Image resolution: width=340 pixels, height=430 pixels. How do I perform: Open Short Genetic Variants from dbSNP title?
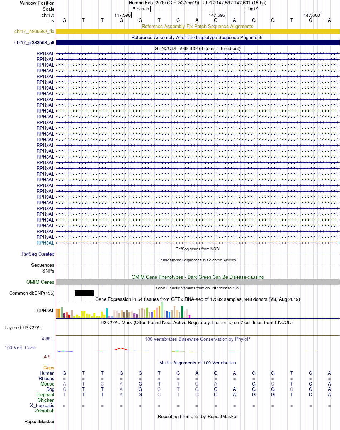(x=197, y=288)
